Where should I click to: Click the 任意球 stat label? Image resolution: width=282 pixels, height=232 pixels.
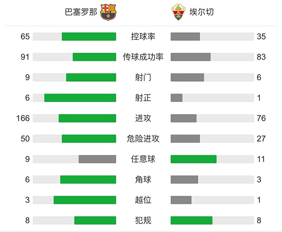point(143,159)
